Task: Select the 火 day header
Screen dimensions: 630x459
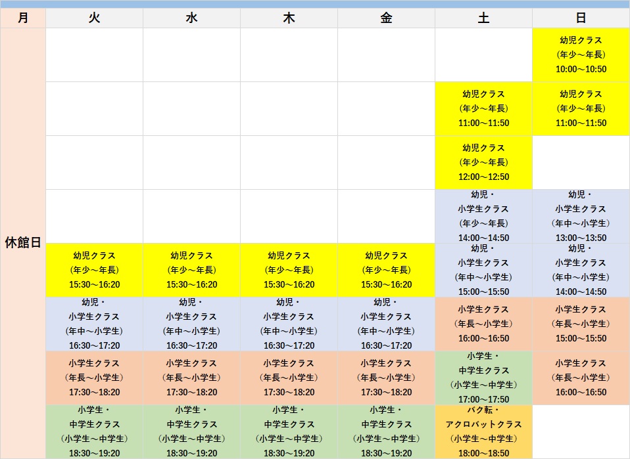Action: pos(94,18)
